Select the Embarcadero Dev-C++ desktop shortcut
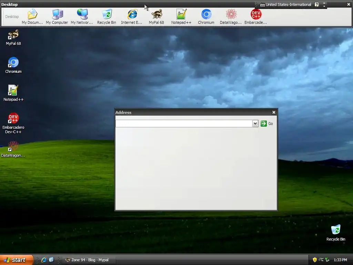Screen dimensions: 353x265 click(x=13, y=123)
